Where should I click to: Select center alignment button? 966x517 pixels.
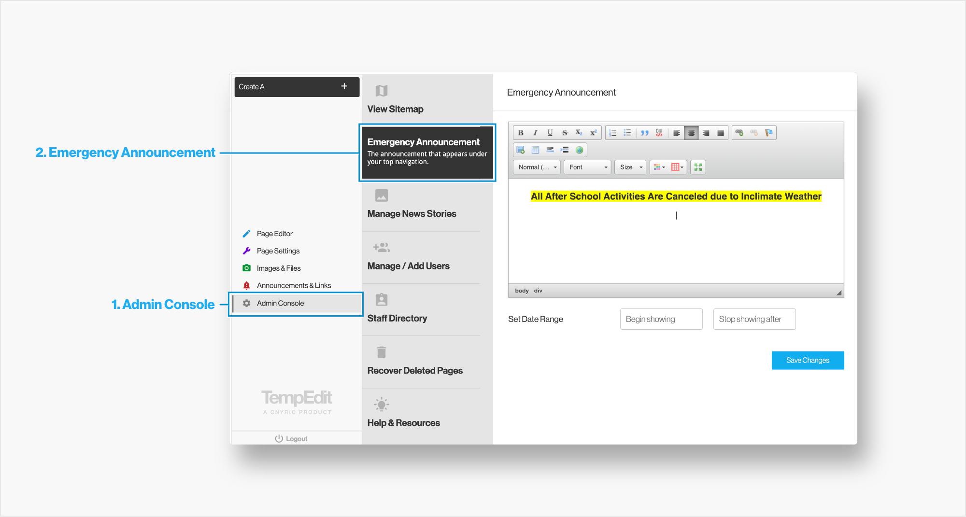[x=691, y=133]
